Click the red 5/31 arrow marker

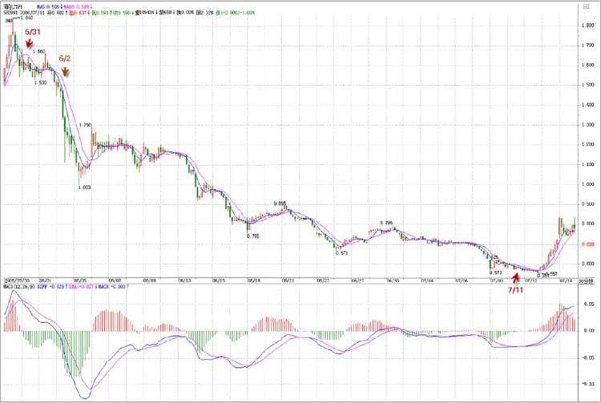pos(29,45)
